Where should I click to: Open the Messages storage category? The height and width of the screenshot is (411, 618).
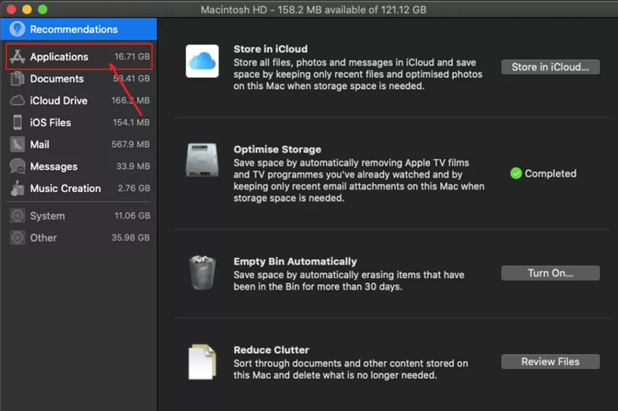click(79, 166)
